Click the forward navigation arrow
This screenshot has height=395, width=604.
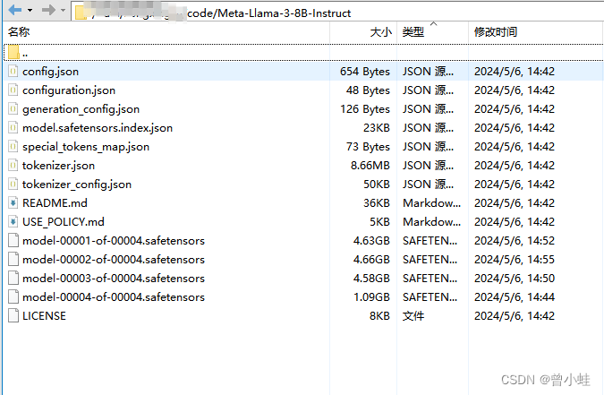click(48, 10)
